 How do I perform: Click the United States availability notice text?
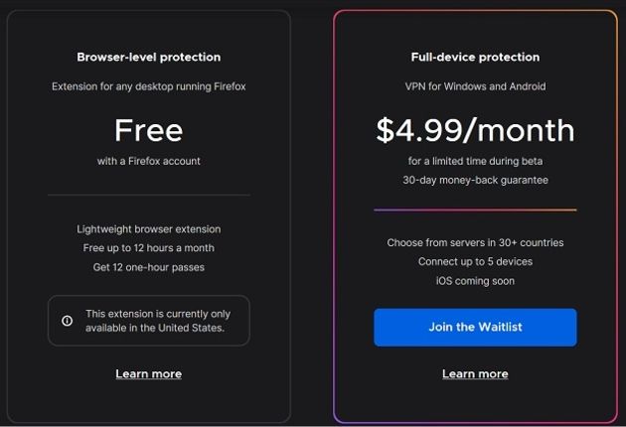[x=158, y=321]
